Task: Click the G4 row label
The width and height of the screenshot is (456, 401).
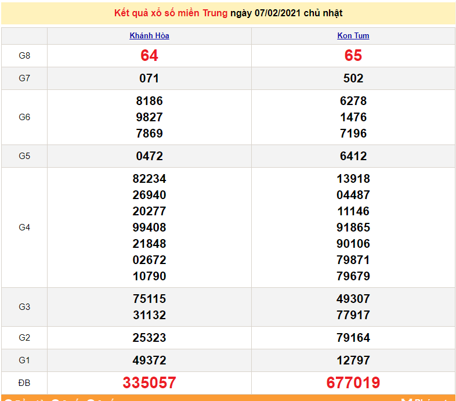Action: (24, 227)
